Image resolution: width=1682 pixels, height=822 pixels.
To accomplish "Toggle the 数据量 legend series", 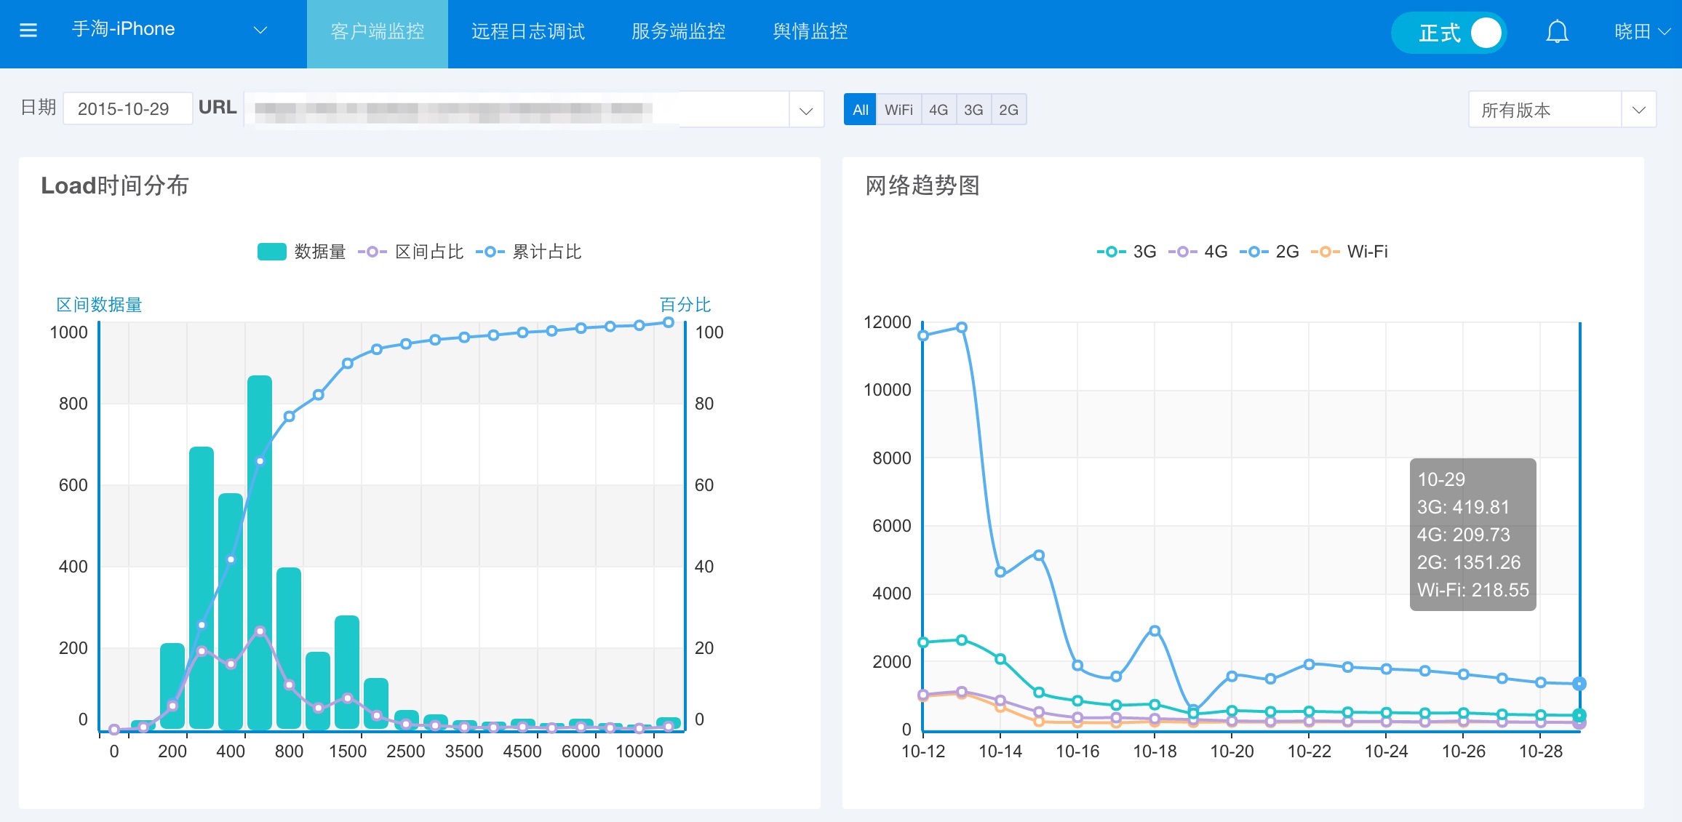I will tap(302, 252).
